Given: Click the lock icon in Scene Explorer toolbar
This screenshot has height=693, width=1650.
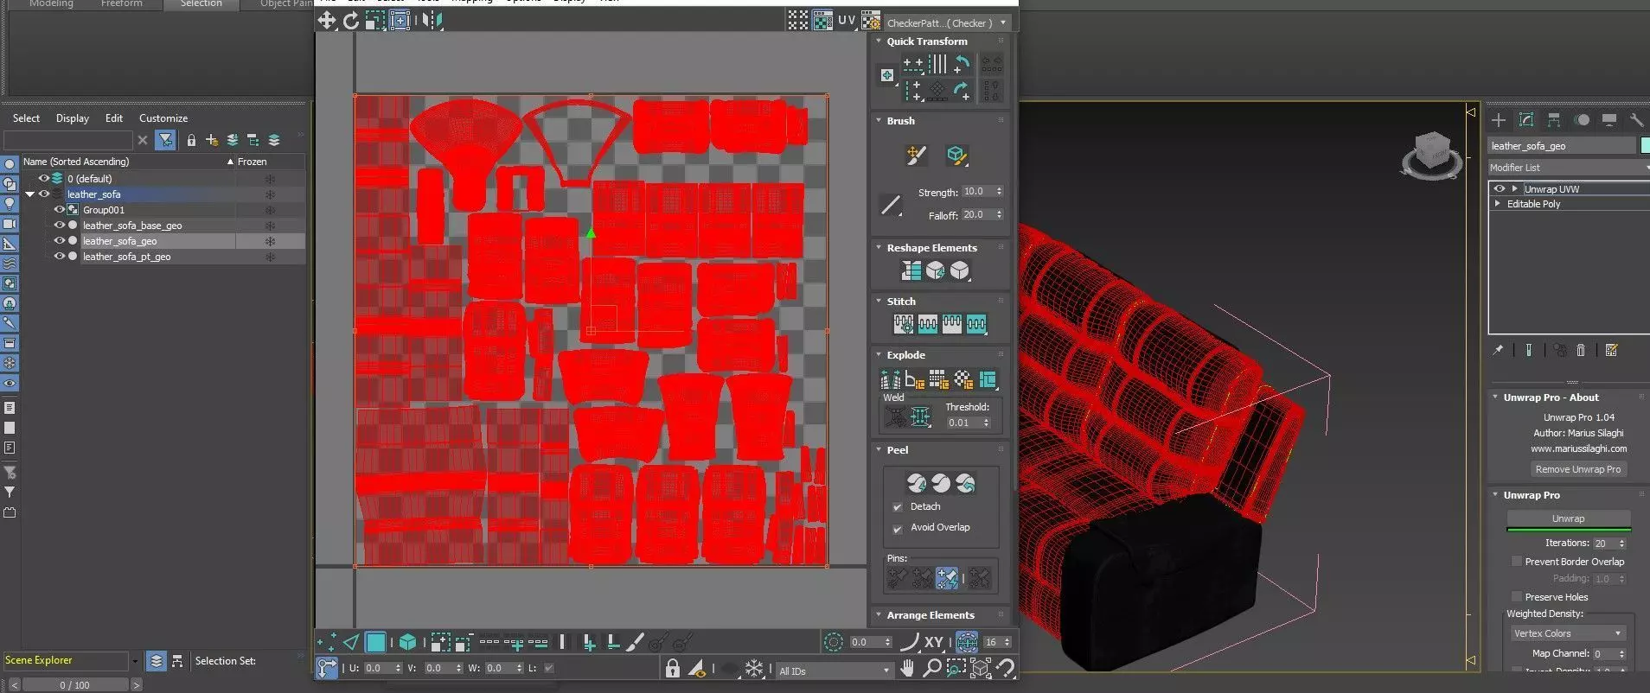Looking at the screenshot, I should 191,140.
